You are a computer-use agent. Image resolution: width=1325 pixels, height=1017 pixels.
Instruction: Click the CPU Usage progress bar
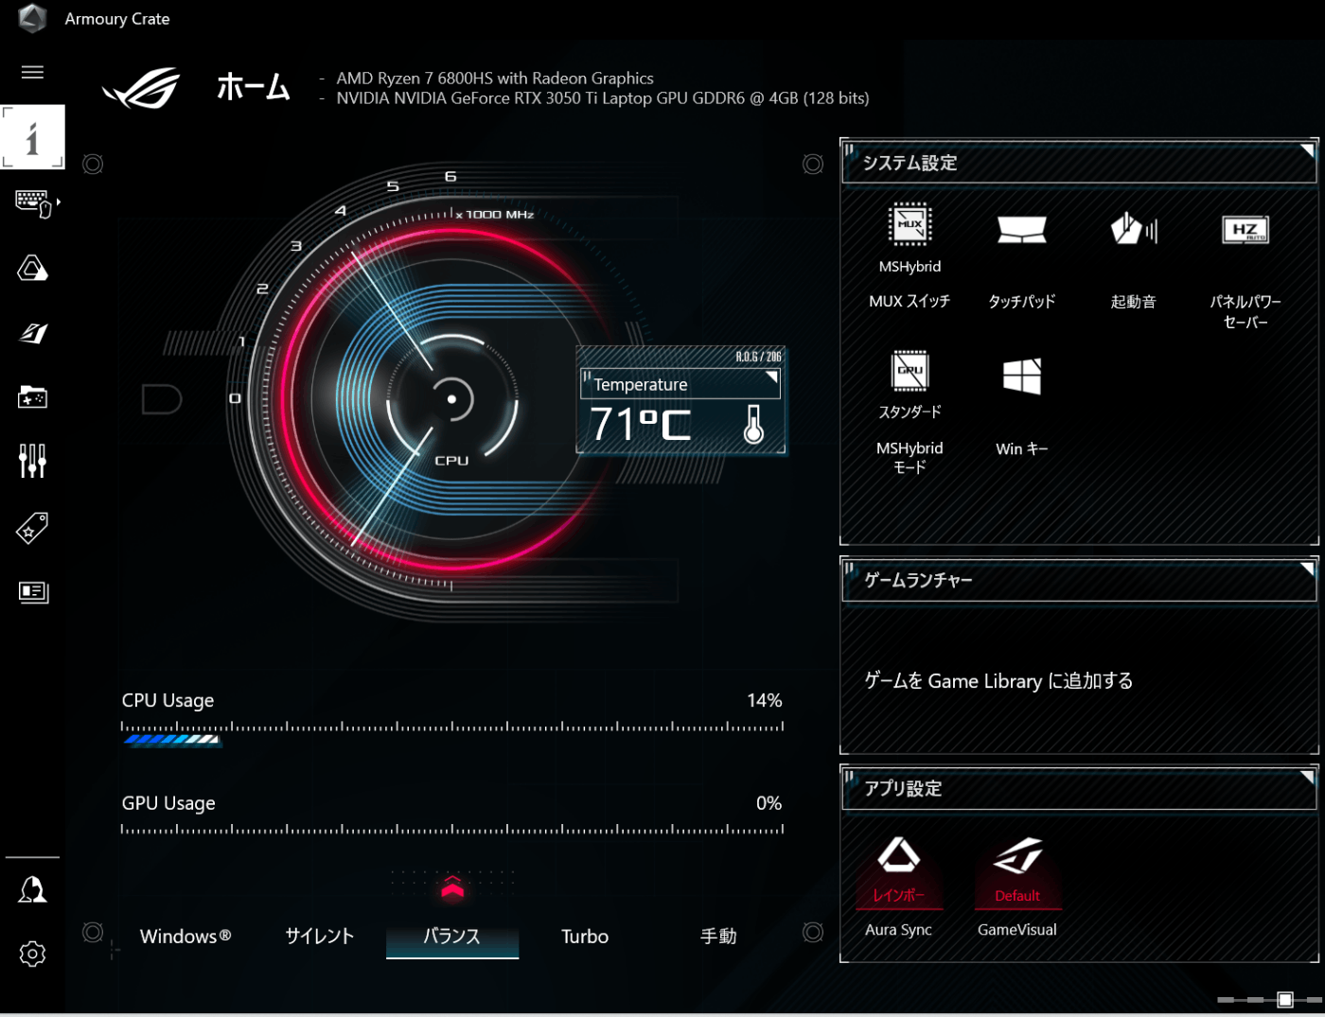point(451,733)
